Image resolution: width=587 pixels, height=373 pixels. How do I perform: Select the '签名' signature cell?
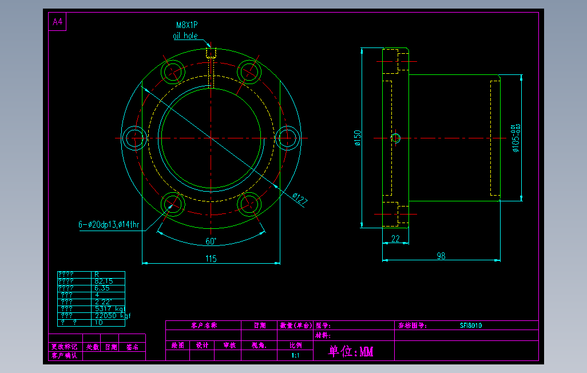[132, 347]
